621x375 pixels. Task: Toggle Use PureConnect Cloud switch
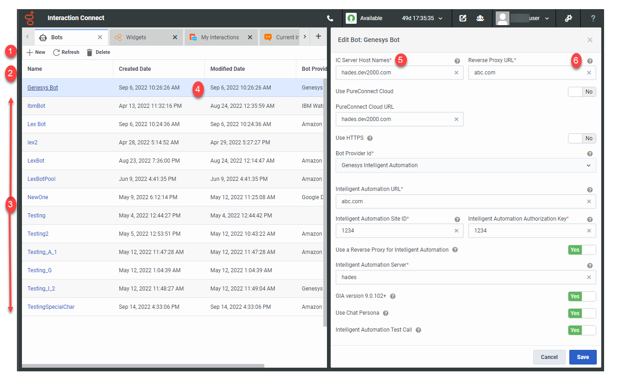[x=582, y=92]
